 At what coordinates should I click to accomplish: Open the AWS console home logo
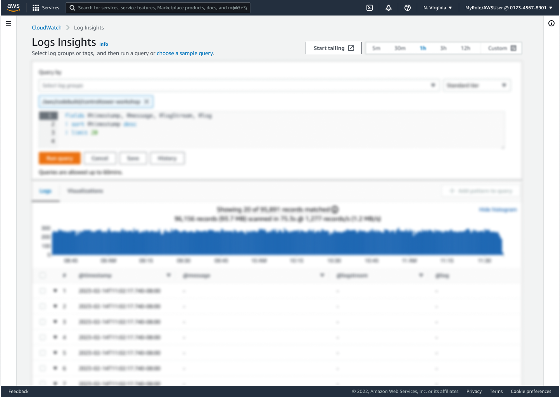(13, 7)
